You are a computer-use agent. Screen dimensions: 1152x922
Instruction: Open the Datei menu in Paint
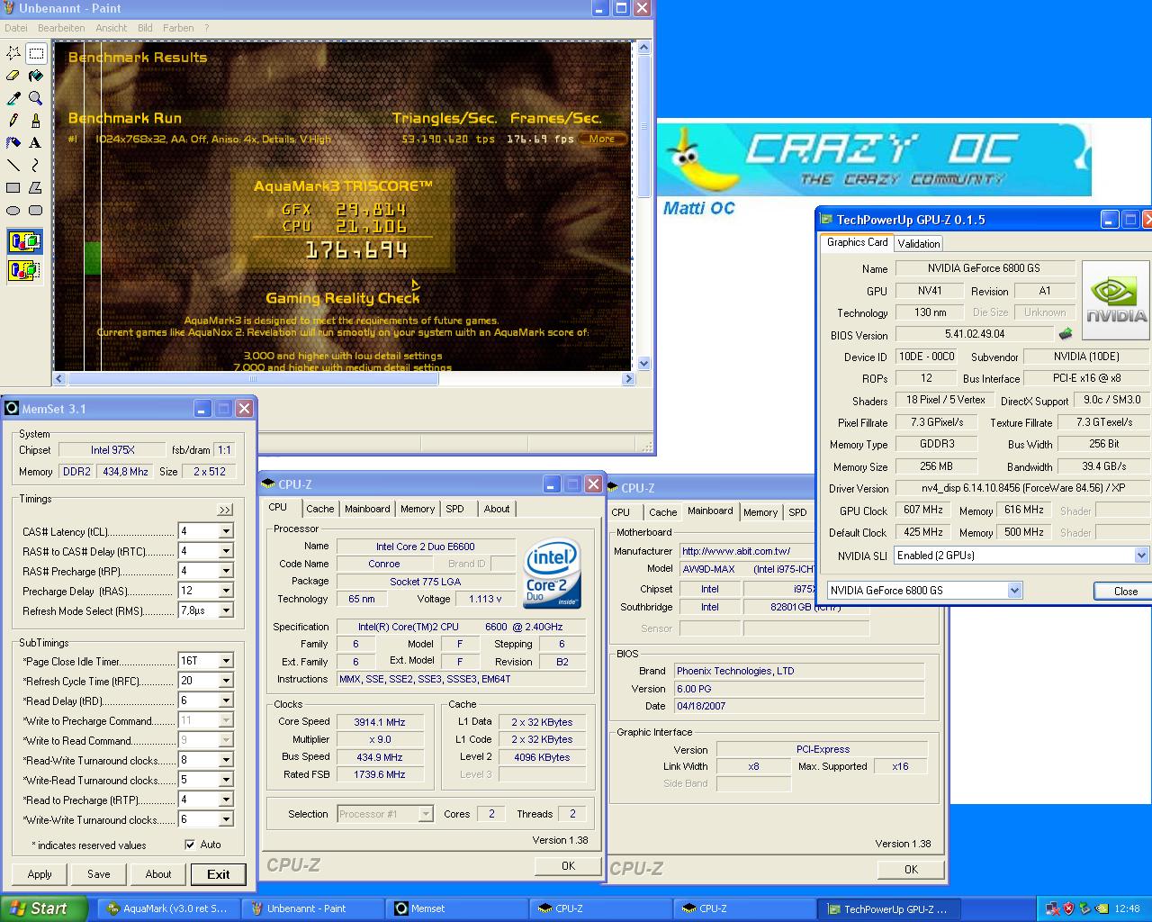pyautogui.click(x=16, y=28)
